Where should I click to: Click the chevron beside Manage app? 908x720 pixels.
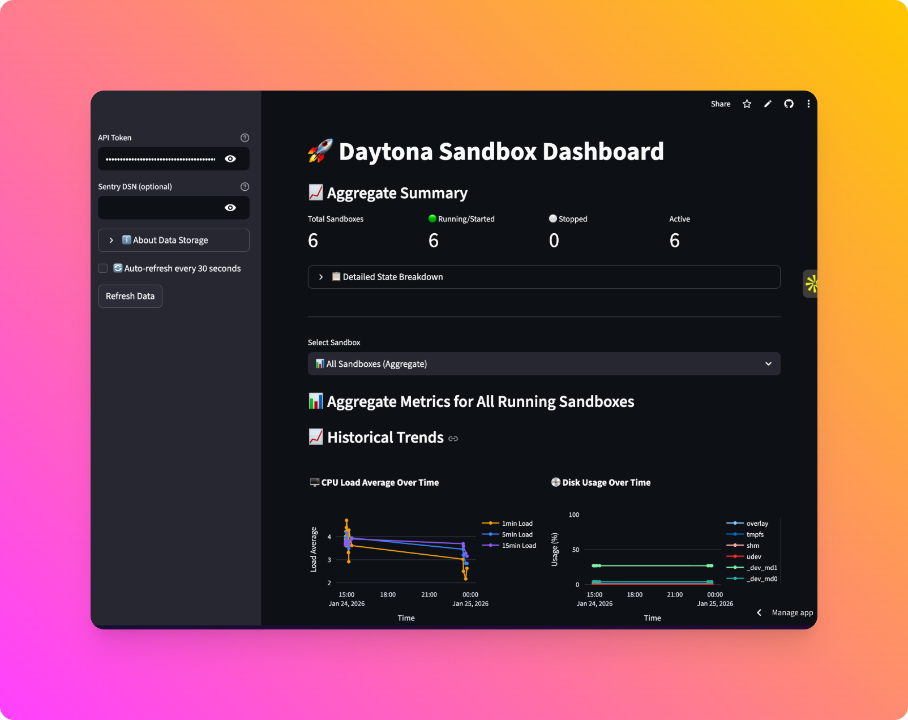coord(759,612)
